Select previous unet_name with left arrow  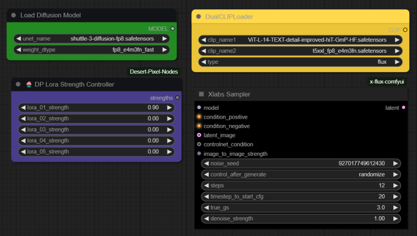(19, 39)
